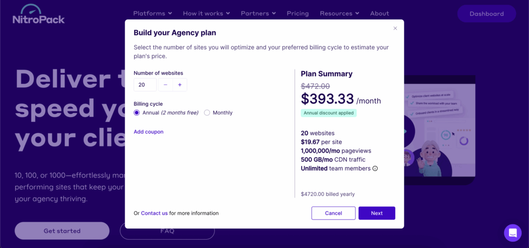Click the minus button to decrease websites
Screen dimensions: 529x248
click(x=165, y=85)
